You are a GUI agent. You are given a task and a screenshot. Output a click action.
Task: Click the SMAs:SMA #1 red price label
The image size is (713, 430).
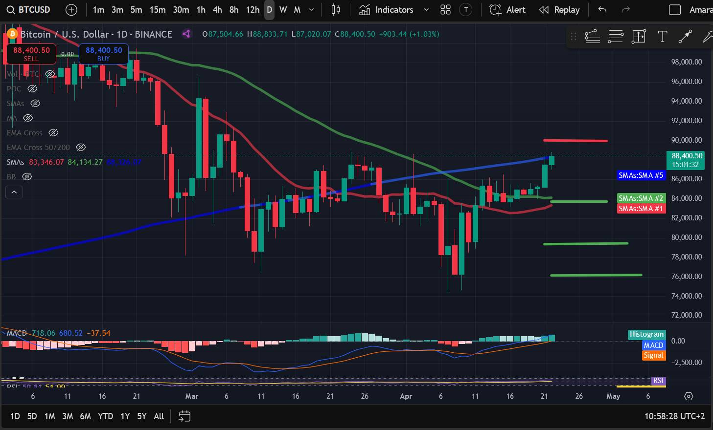tap(641, 209)
